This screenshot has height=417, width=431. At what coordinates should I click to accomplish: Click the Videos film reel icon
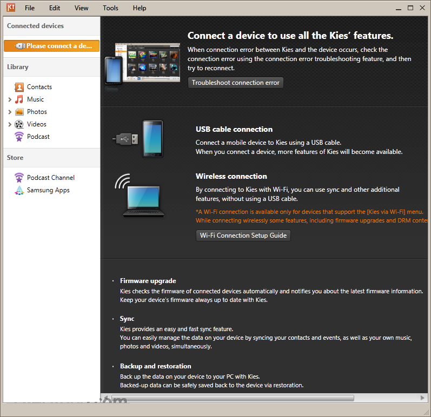[x=19, y=124]
